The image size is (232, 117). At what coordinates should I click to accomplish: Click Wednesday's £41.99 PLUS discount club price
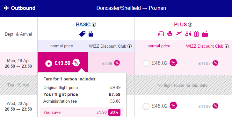205,106
